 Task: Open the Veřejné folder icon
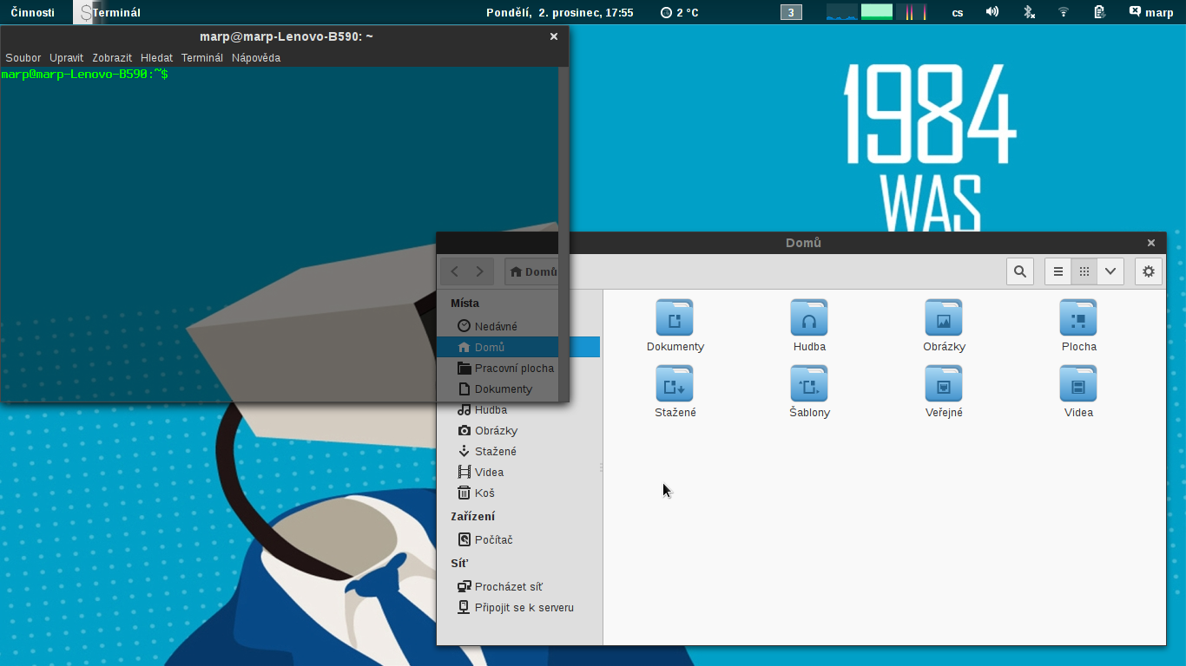pyautogui.click(x=944, y=384)
